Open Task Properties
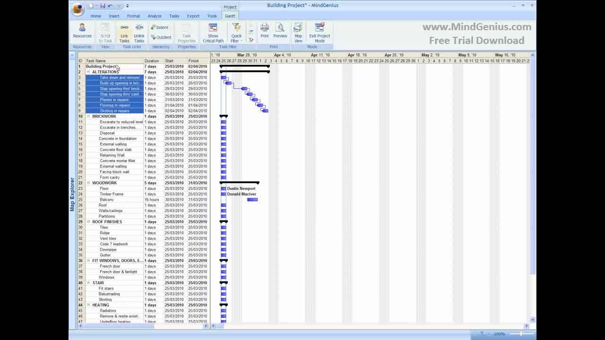 [187, 32]
